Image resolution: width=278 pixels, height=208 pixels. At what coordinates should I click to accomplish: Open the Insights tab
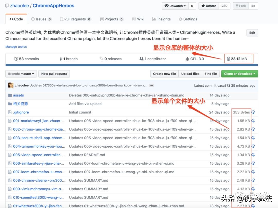(161, 19)
